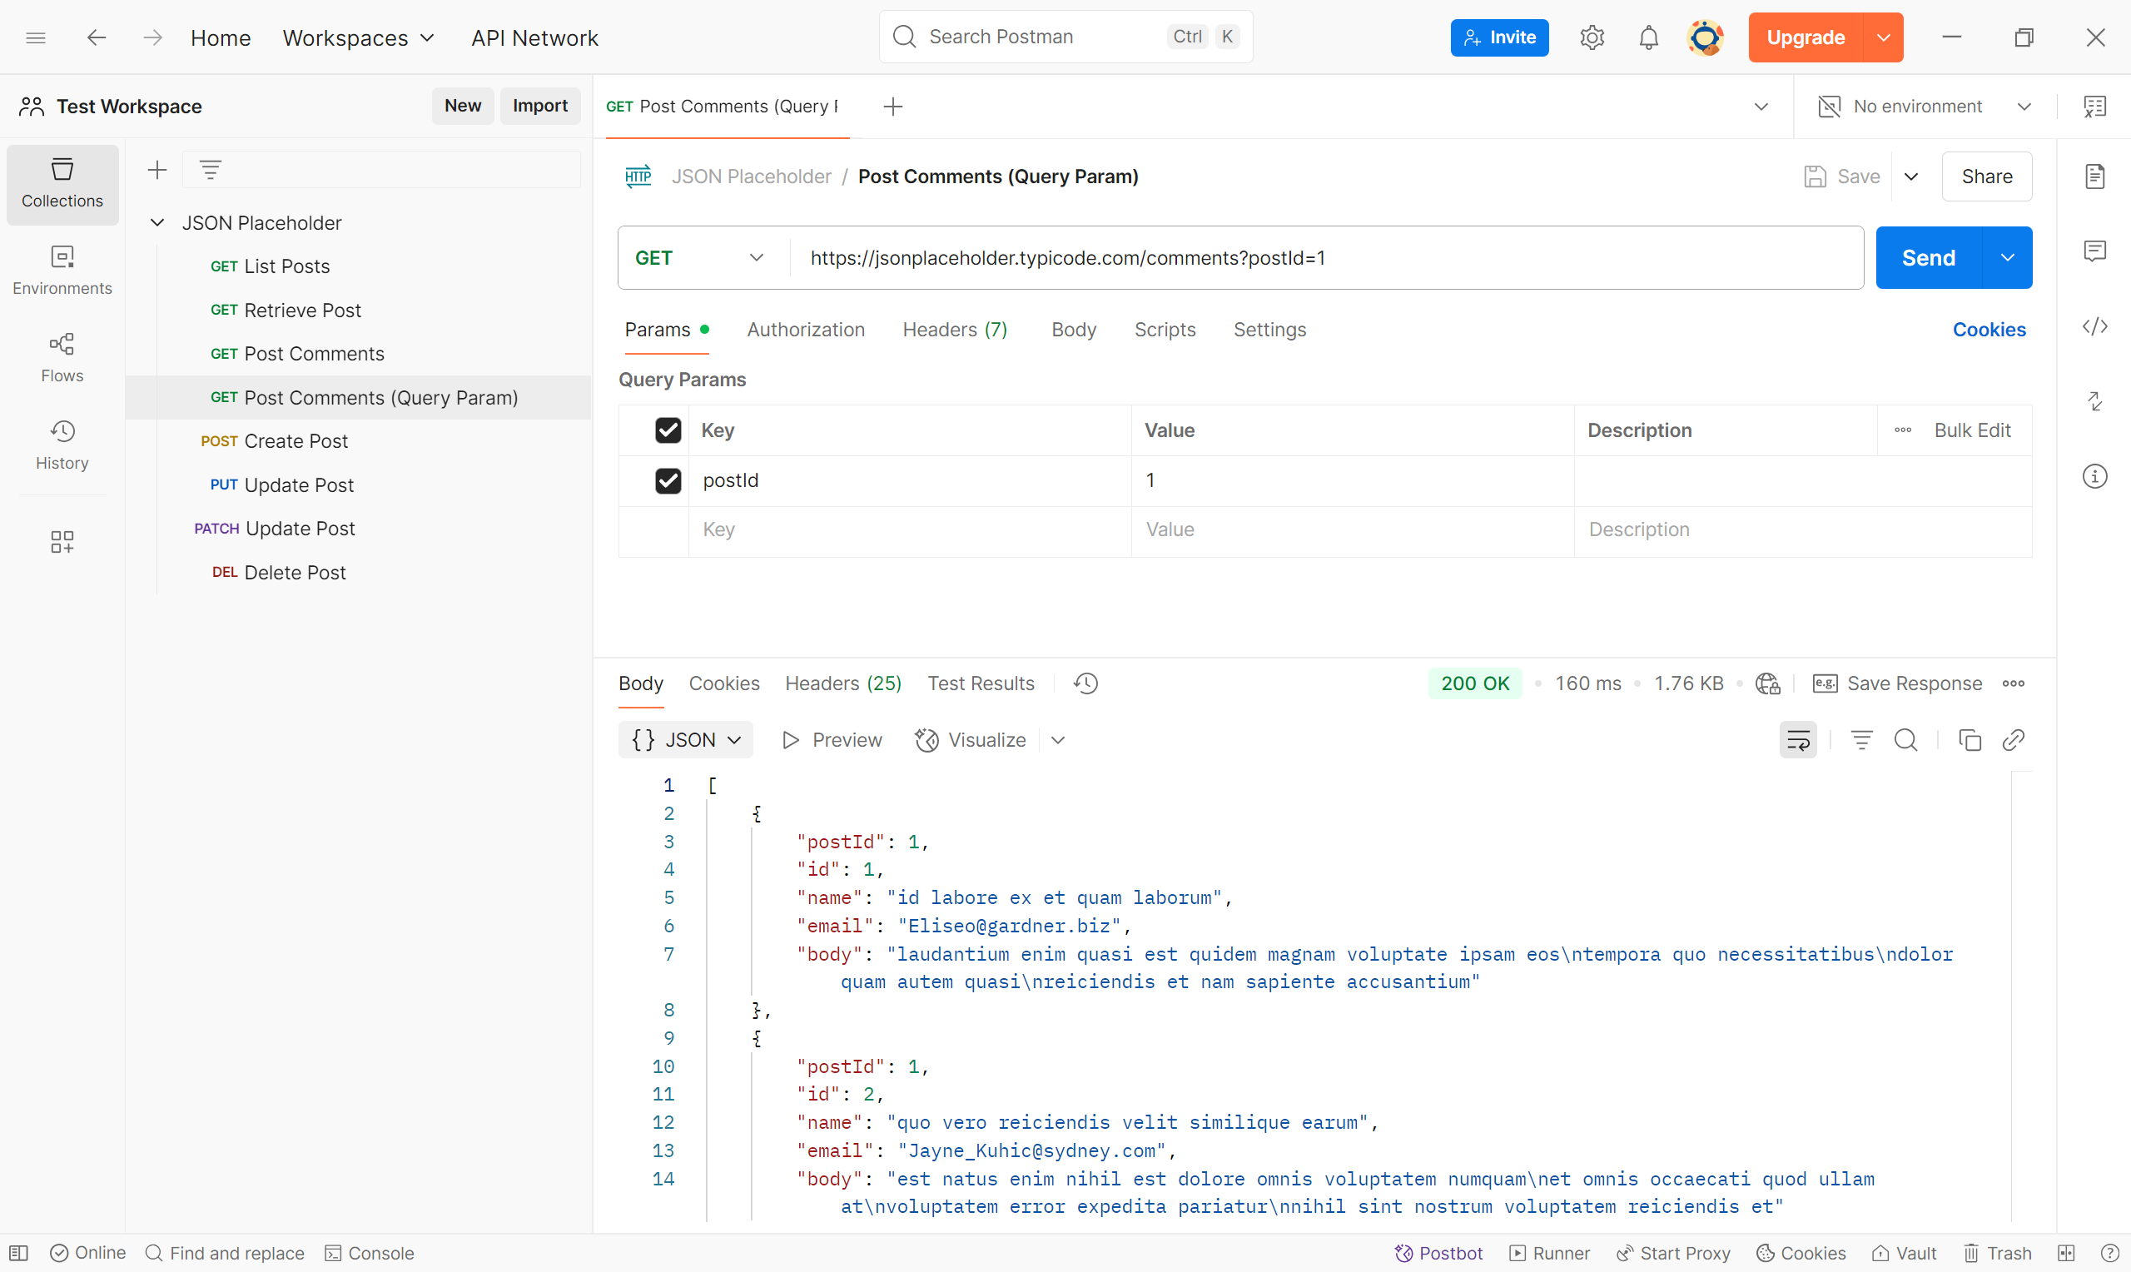Viewport: 2131px width, 1272px height.
Task: Open the JSON format dropdown
Action: (x=685, y=740)
